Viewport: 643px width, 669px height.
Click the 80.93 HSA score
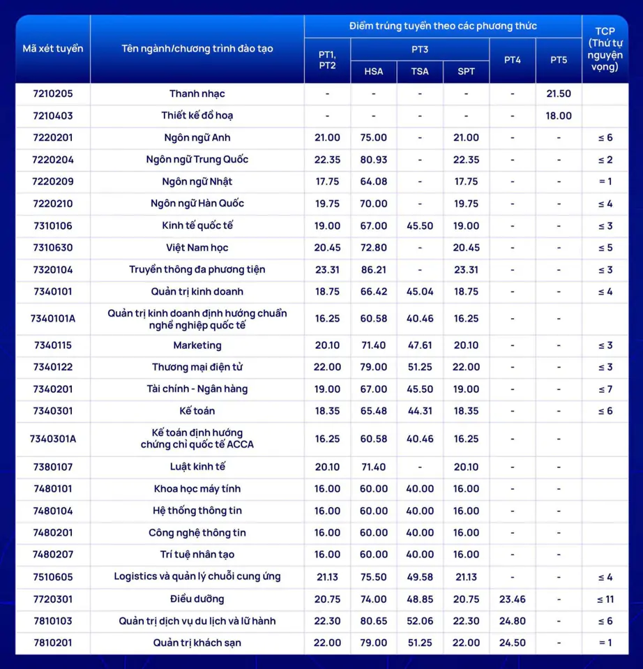click(x=374, y=160)
